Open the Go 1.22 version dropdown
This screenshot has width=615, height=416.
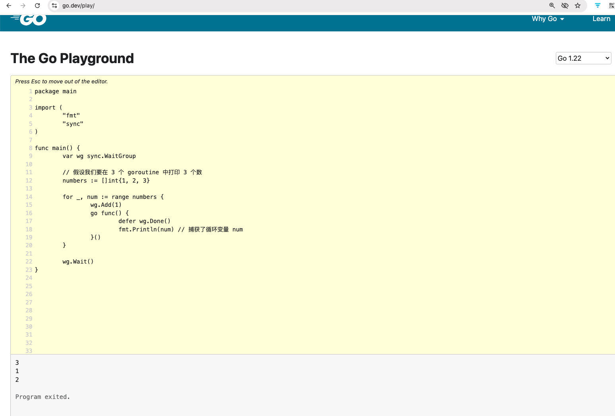tap(583, 58)
